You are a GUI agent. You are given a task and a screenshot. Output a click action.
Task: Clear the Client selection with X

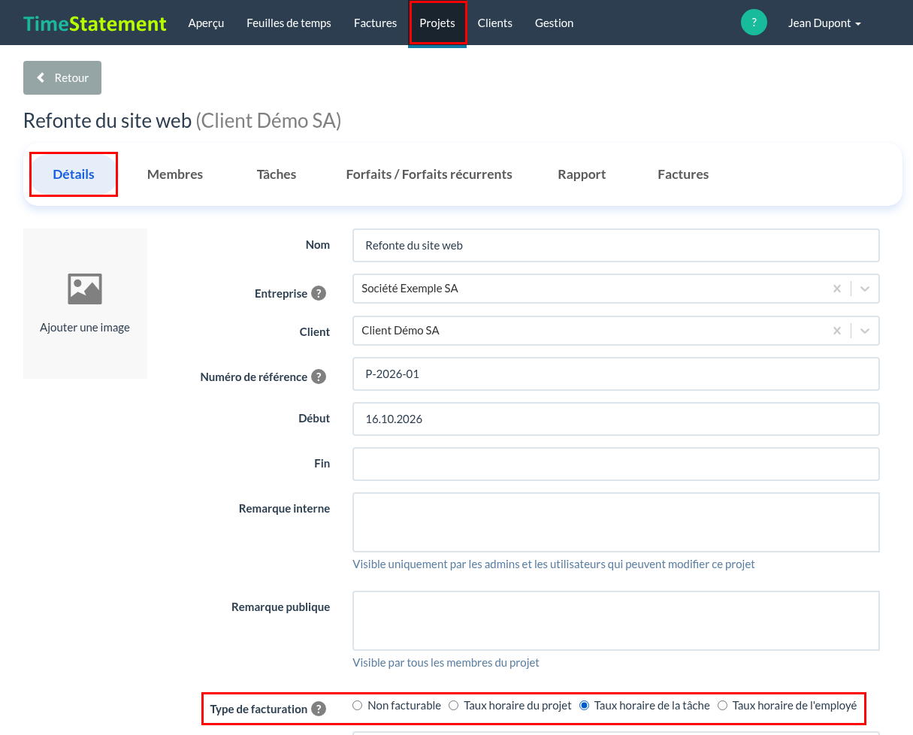837,331
